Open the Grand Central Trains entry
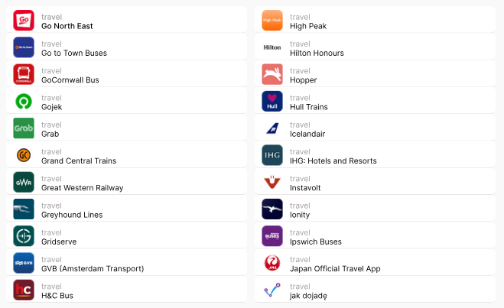This screenshot has width=504, height=308. click(79, 161)
